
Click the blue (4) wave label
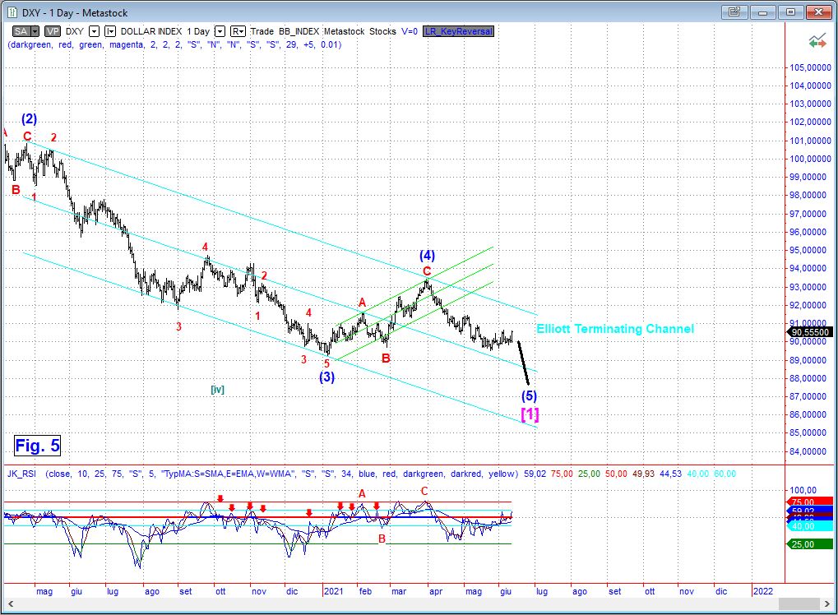click(427, 255)
